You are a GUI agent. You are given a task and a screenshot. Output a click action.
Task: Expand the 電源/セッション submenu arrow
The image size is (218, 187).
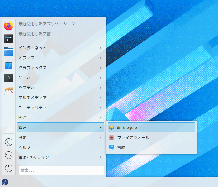point(100,157)
